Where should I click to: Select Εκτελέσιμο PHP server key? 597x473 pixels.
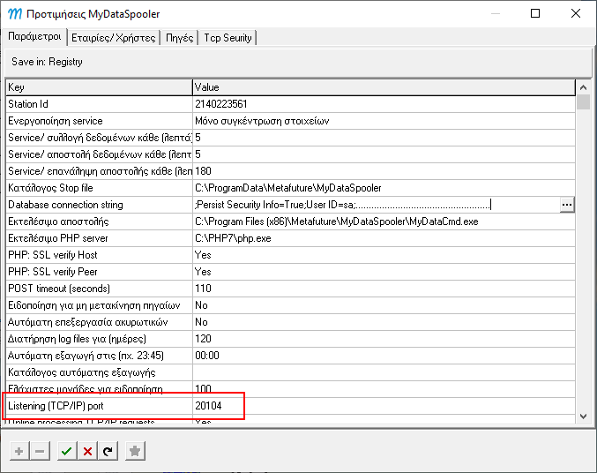pos(99,238)
